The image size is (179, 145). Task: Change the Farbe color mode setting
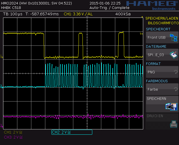coord(162,89)
